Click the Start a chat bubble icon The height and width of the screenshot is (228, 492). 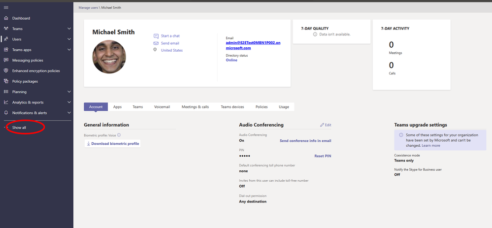click(156, 36)
